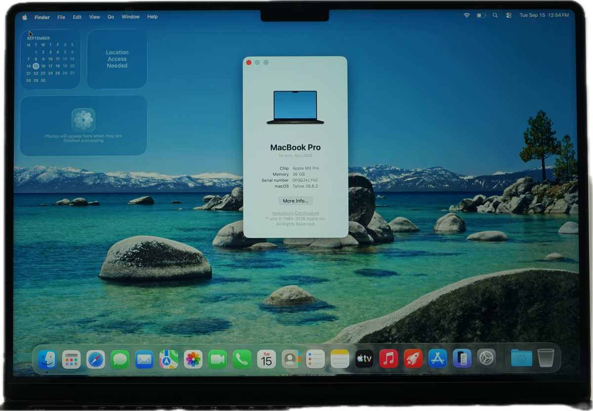The height and width of the screenshot is (411, 593).
Task: Check battery status in menu bar
Action: [x=481, y=15]
